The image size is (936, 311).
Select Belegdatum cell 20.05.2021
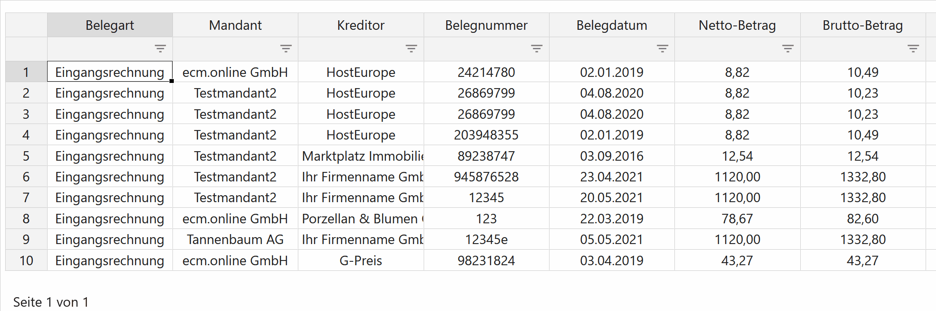click(612, 197)
